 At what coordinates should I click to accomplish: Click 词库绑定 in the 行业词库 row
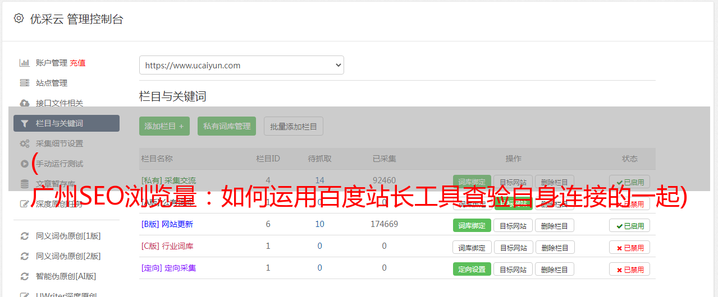pyautogui.click(x=472, y=247)
